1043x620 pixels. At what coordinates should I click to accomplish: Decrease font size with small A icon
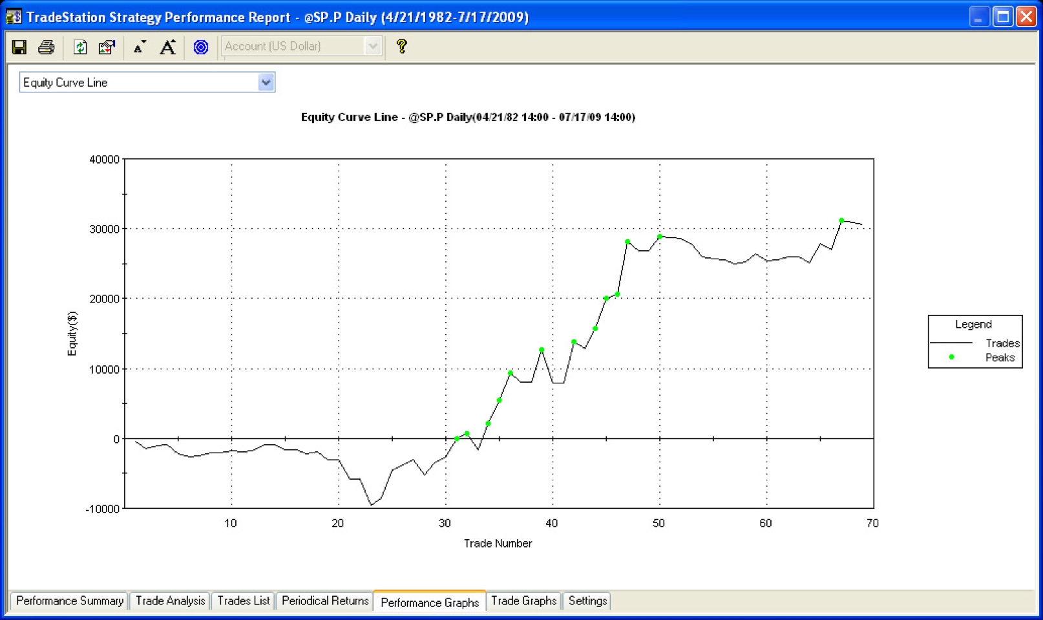140,47
